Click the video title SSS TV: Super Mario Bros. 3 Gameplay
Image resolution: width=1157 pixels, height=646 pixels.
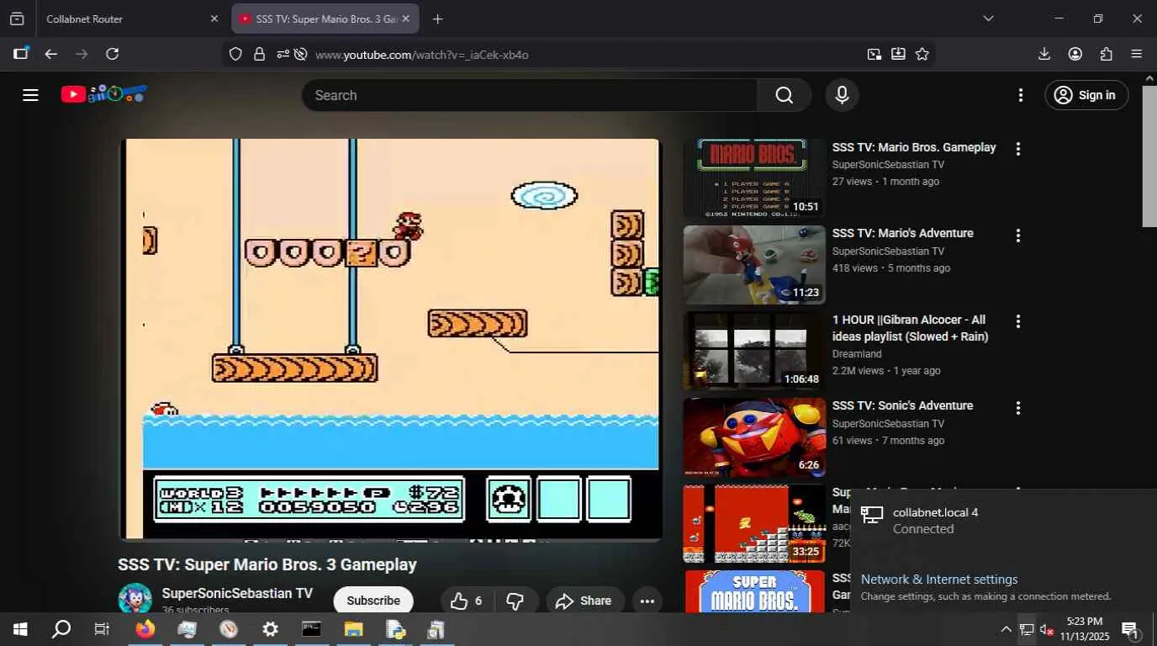pos(267,564)
